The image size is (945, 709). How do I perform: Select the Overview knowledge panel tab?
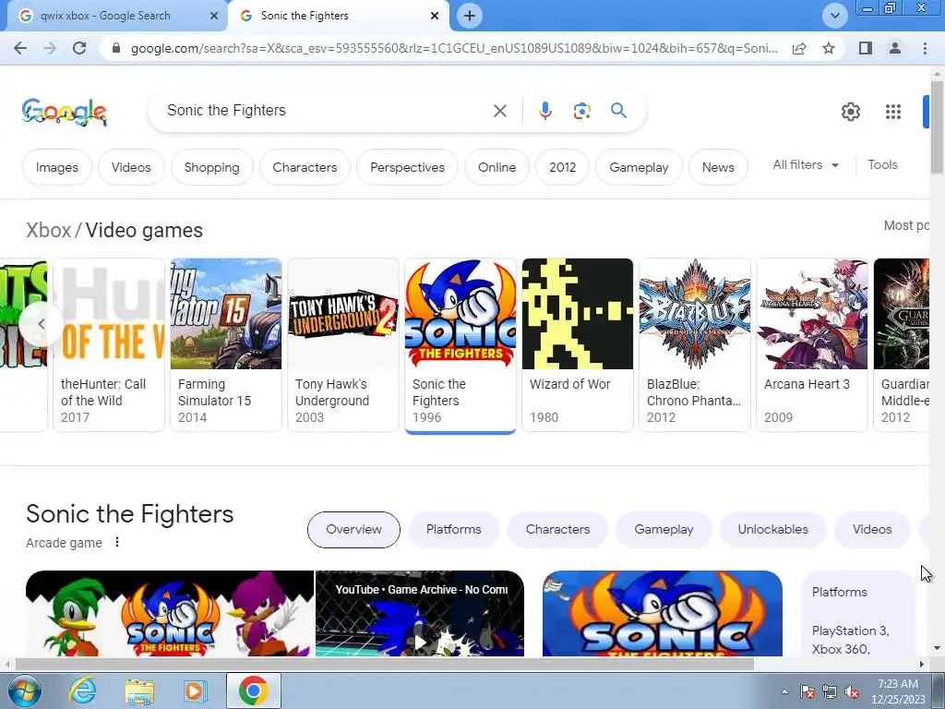pos(353,529)
